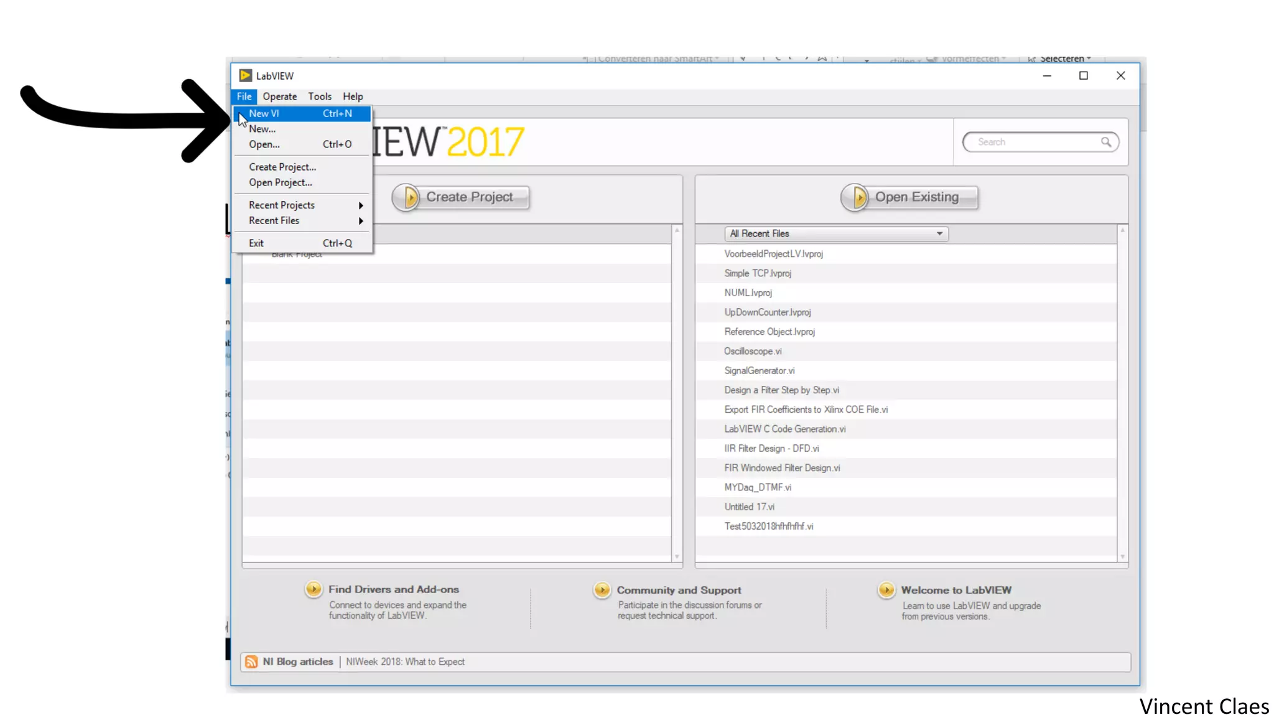1274x717 pixels.
Task: Select Exit in the File menu
Action: pos(256,243)
